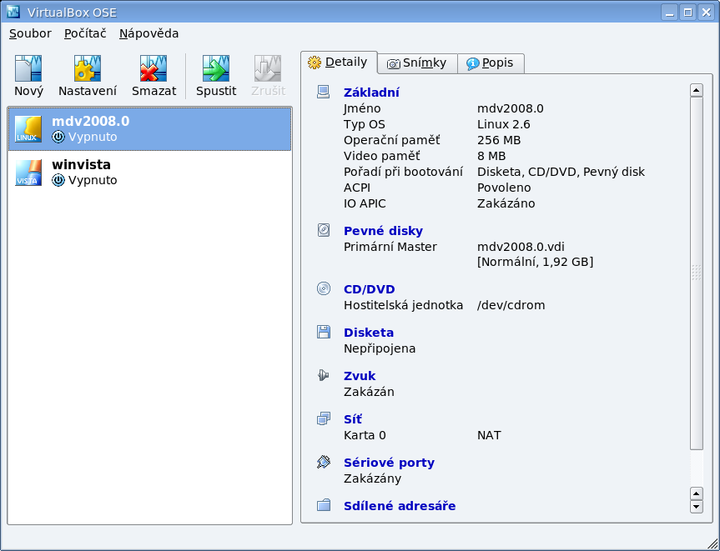The image size is (720, 551).
Task: Click the "Zakázány" serial ports status
Action: point(372,478)
